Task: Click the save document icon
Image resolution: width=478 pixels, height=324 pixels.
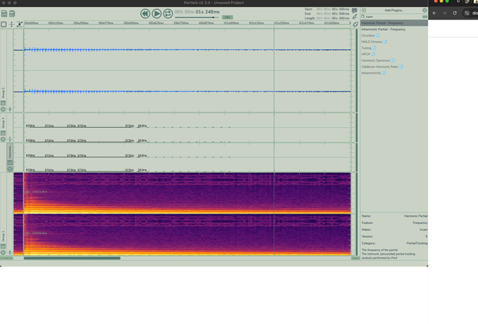Action: [4, 14]
